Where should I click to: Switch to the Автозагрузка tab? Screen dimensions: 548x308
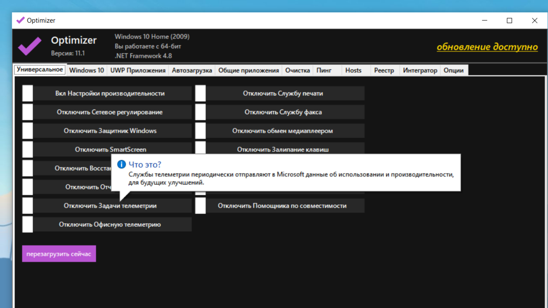tap(192, 70)
